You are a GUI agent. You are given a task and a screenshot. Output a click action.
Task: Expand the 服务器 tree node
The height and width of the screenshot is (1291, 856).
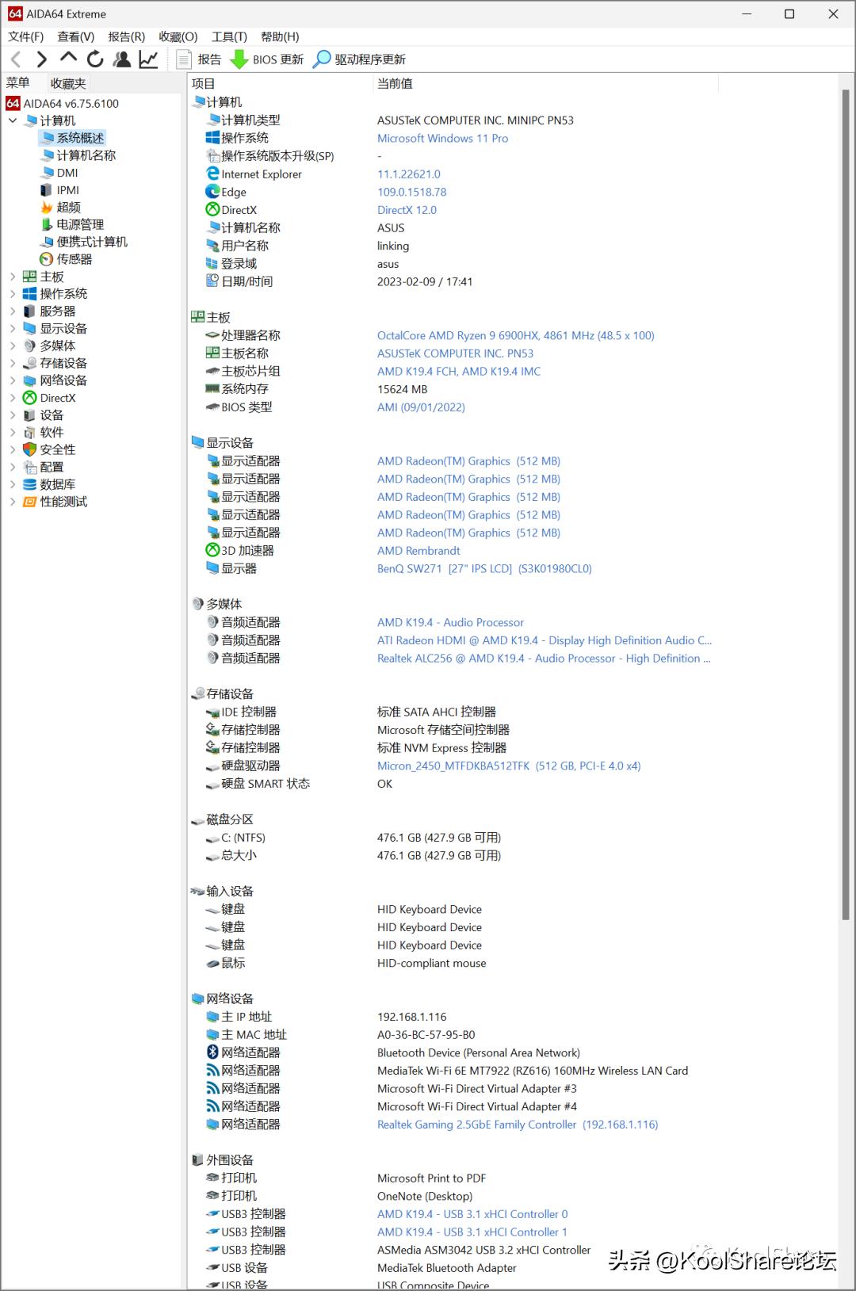point(13,311)
